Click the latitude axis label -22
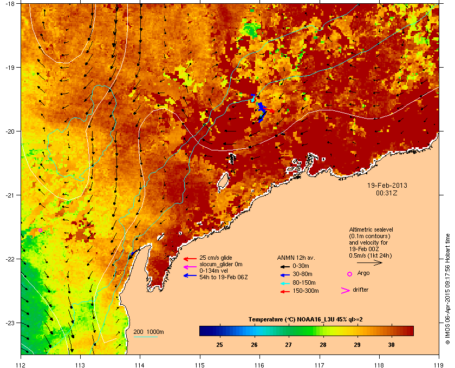 [x=10, y=259]
